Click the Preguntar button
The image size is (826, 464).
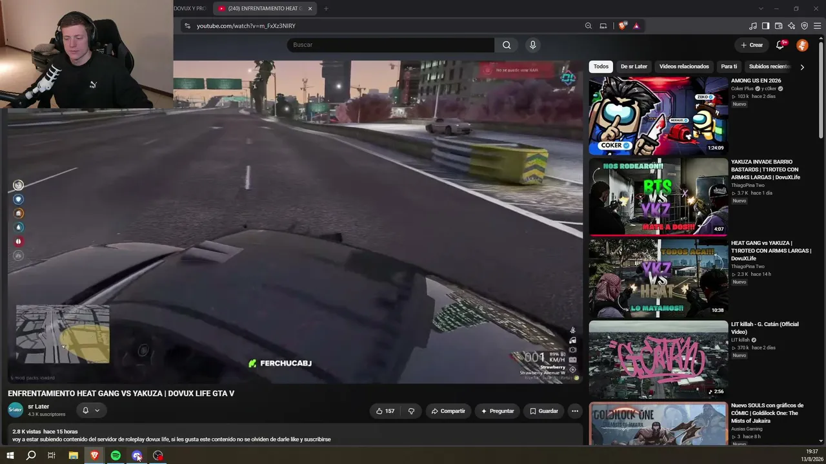(x=498, y=411)
